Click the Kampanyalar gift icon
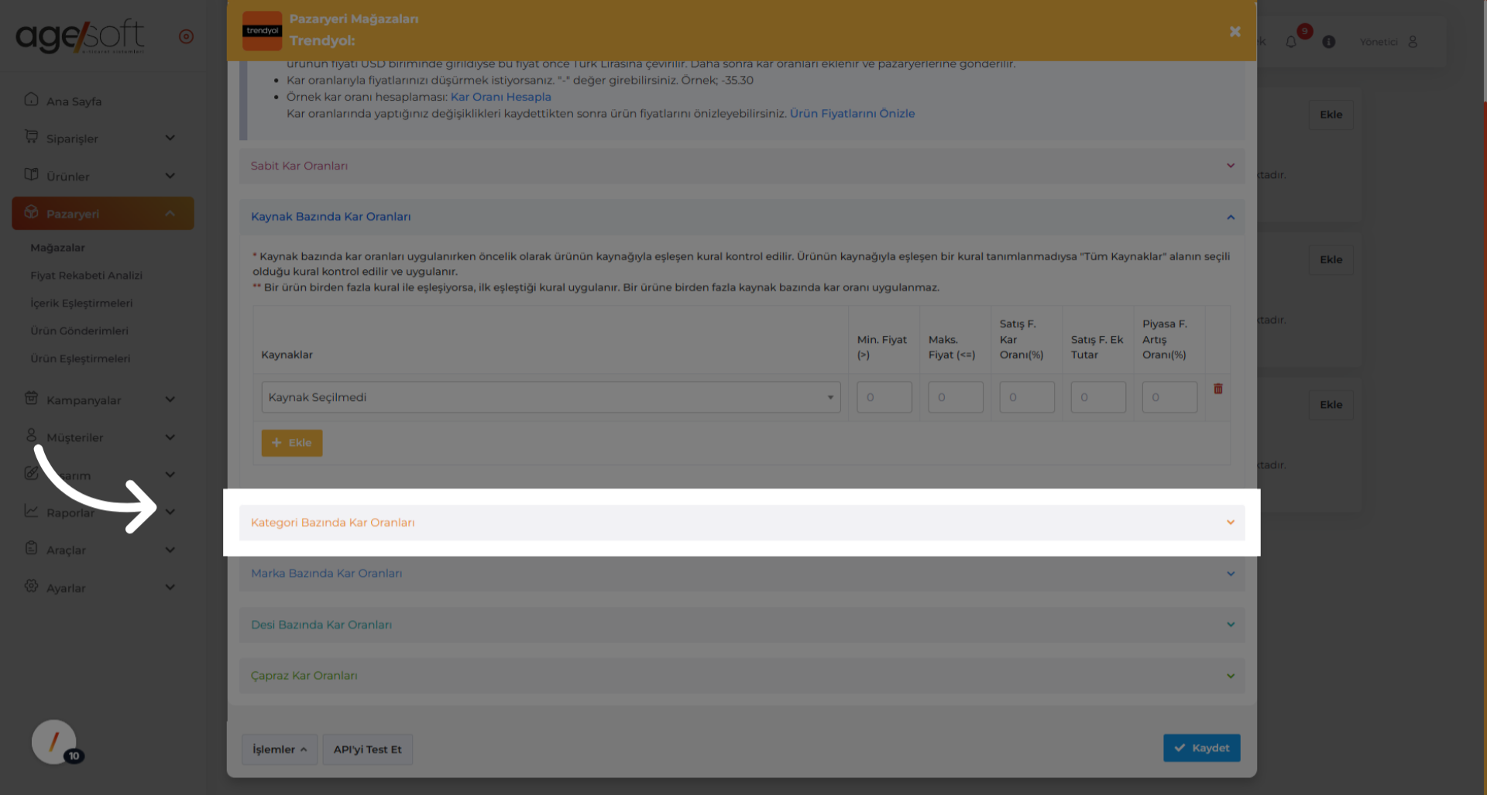Image resolution: width=1487 pixels, height=795 pixels. point(31,398)
